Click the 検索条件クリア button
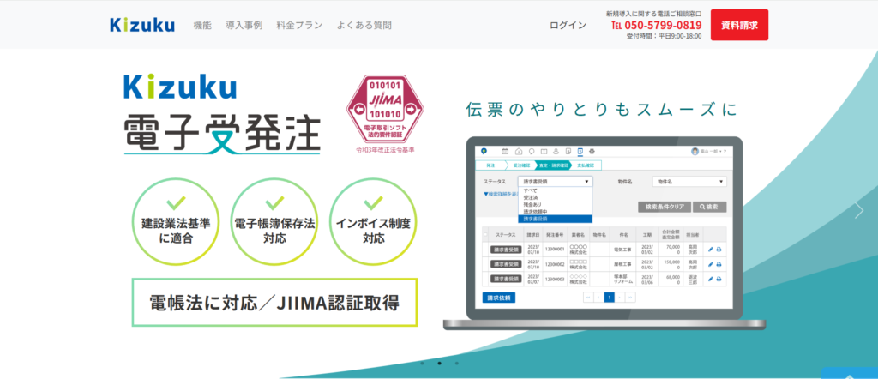Image resolution: width=878 pixels, height=379 pixels. pos(665,207)
